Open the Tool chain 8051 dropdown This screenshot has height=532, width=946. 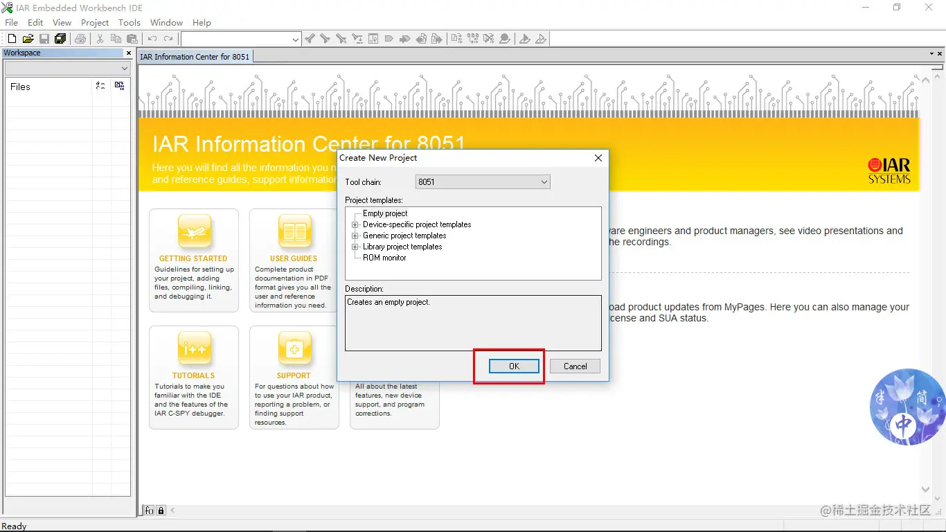coord(483,182)
